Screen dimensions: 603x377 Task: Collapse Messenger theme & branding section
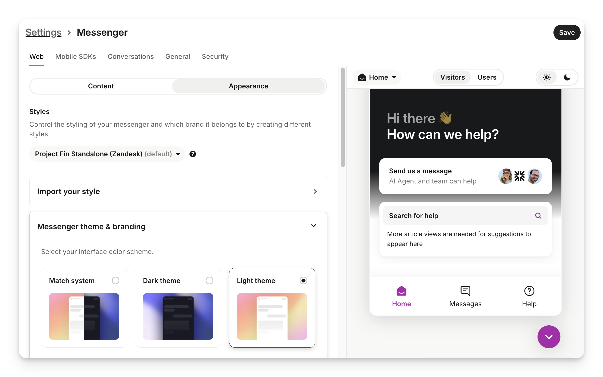[313, 226]
